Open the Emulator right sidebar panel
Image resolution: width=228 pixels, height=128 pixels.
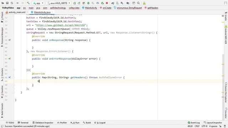click(x=226, y=113)
